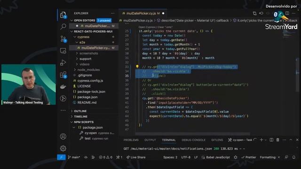Click Spaces: 2 indentation setting
The image size is (301, 169).
[x=170, y=157]
